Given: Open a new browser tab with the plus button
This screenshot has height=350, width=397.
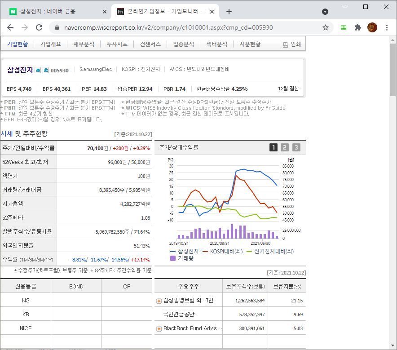Looking at the screenshot, I should pyautogui.click(x=229, y=12).
